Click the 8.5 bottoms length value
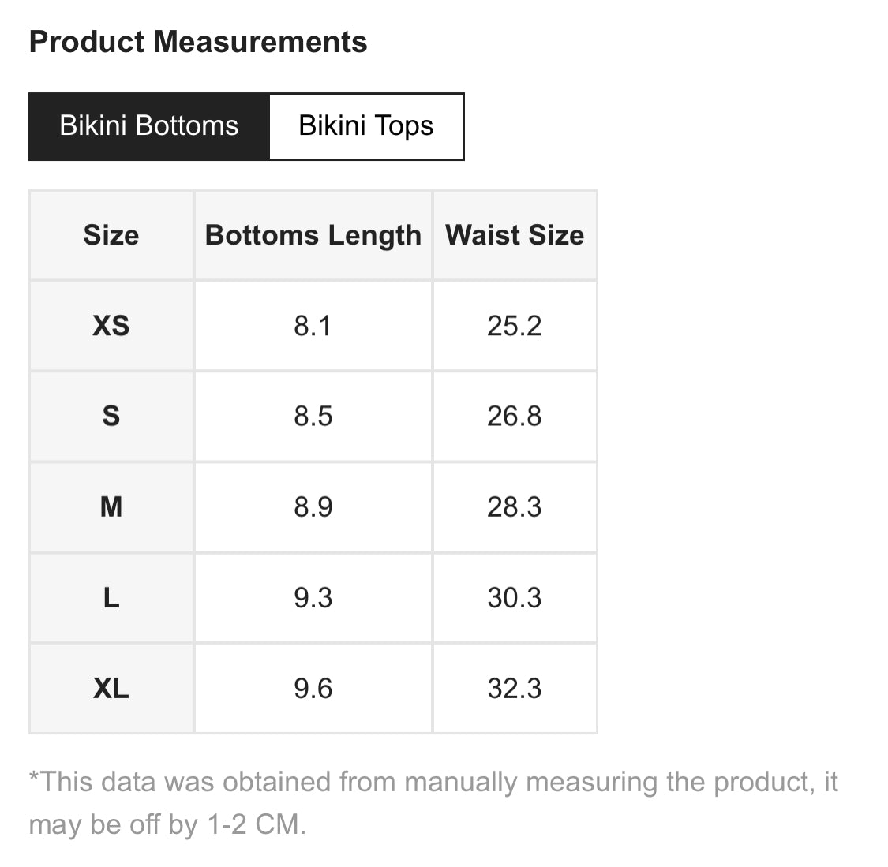The height and width of the screenshot is (867, 888). [x=313, y=417]
